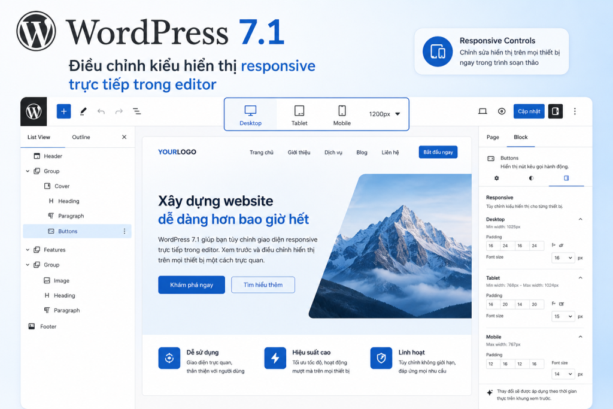This screenshot has height=409, width=613.
Task: Close the List View panel
Action: [x=125, y=137]
